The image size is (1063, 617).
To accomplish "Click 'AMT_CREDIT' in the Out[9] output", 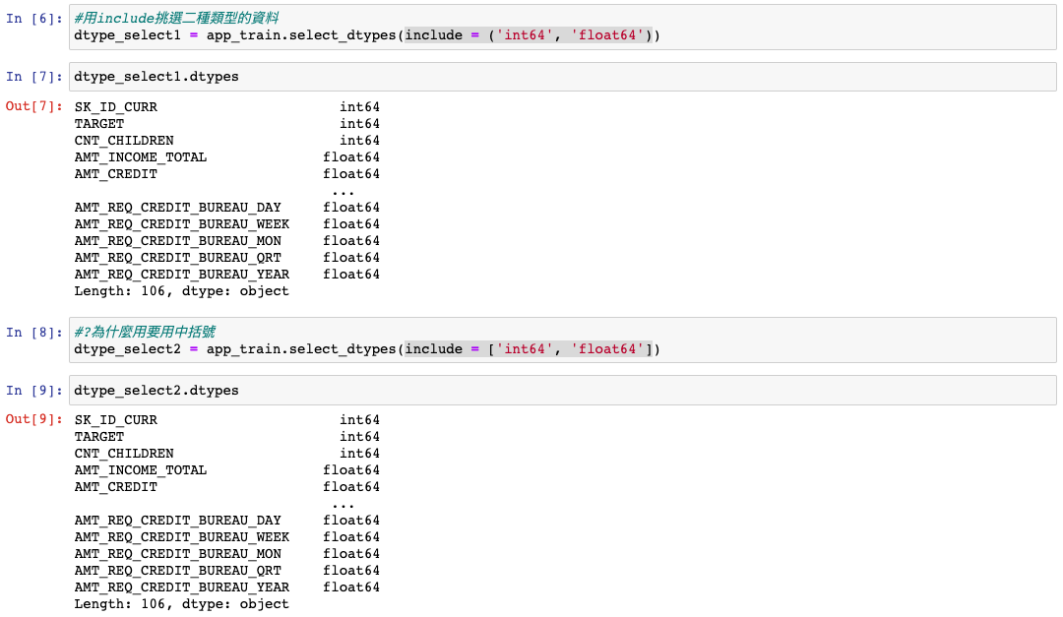I will click(x=116, y=487).
